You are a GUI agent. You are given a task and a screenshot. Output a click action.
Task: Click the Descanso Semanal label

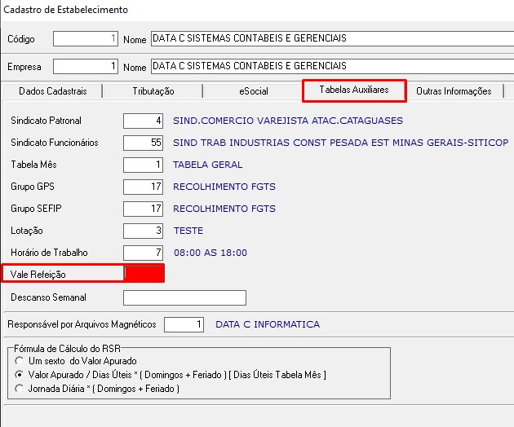pos(48,297)
